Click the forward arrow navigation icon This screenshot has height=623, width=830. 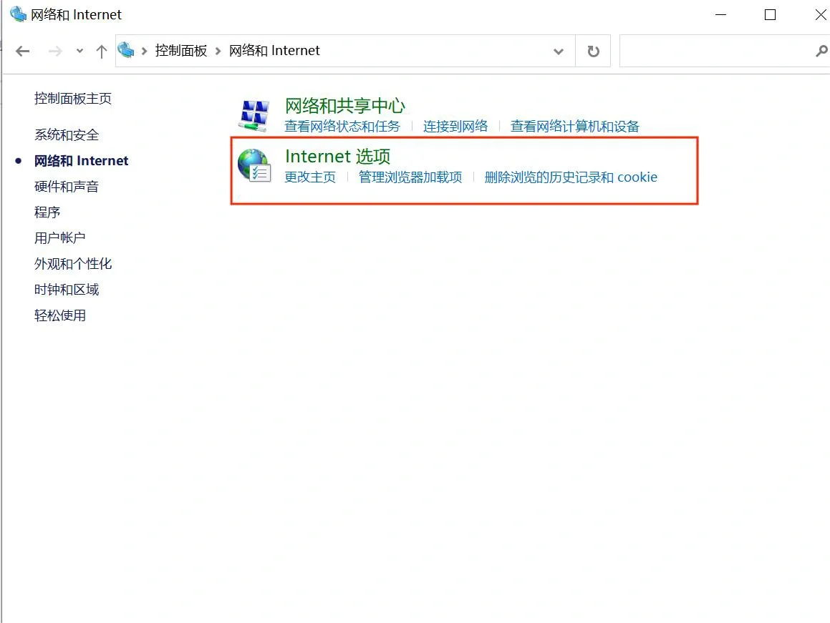coord(55,51)
